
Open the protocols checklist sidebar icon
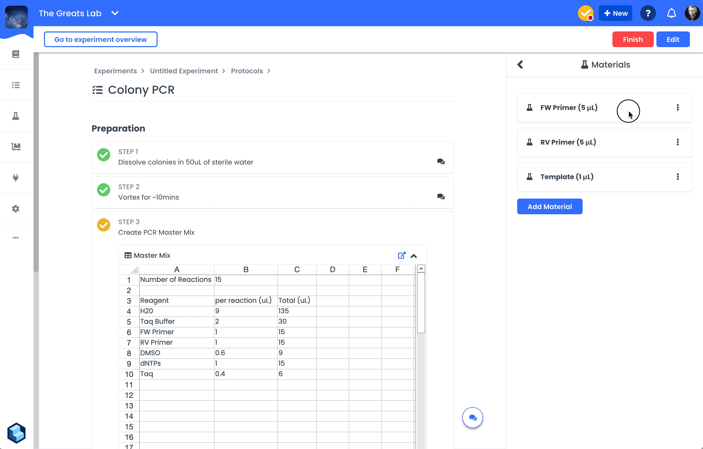click(16, 85)
